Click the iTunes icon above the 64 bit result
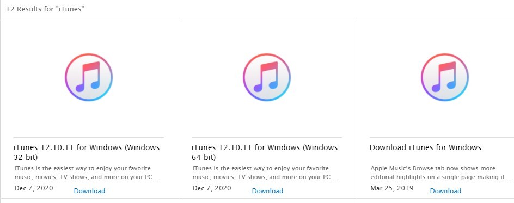The height and width of the screenshot is (203, 514). (x=266, y=77)
